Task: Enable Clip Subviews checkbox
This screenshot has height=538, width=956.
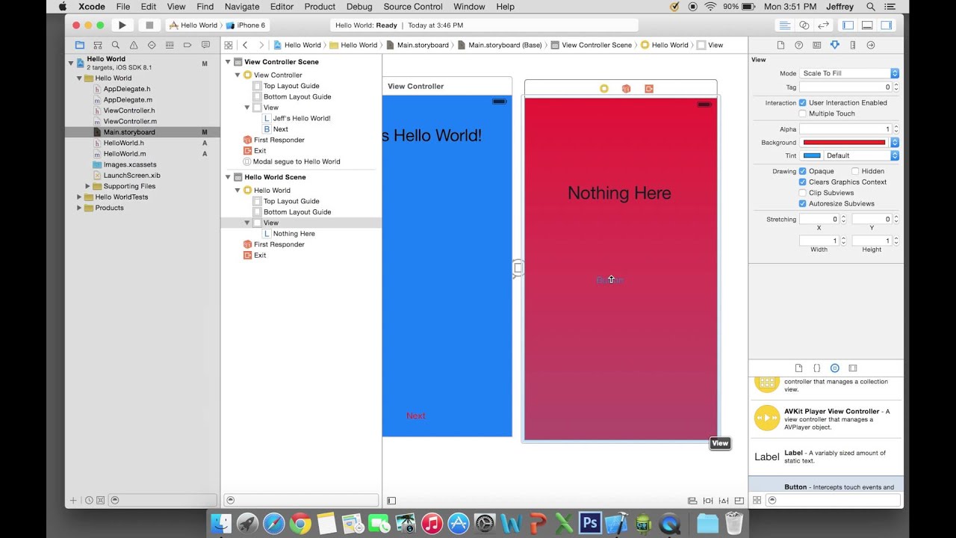Action: (802, 193)
